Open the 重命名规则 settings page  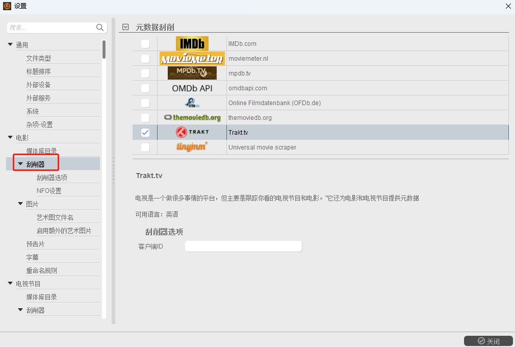coord(41,270)
